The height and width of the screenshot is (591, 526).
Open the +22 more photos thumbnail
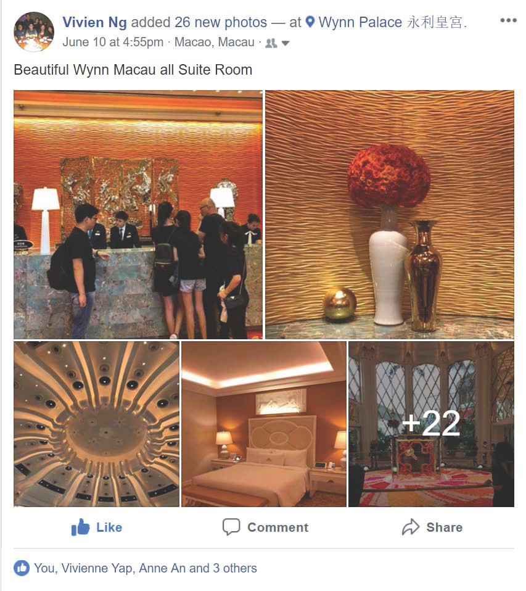pyautogui.click(x=431, y=424)
